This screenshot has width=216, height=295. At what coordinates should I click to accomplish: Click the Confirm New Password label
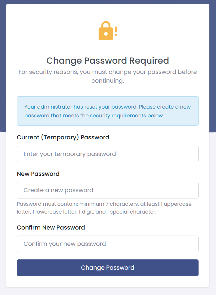click(x=51, y=227)
